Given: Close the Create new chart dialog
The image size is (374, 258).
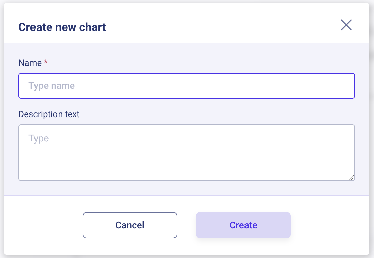Looking at the screenshot, I should coord(346,25).
